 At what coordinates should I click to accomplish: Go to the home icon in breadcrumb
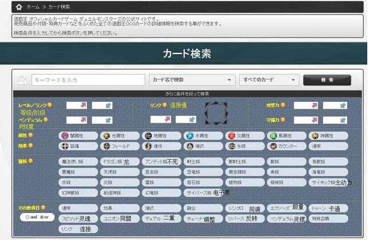click(19, 7)
